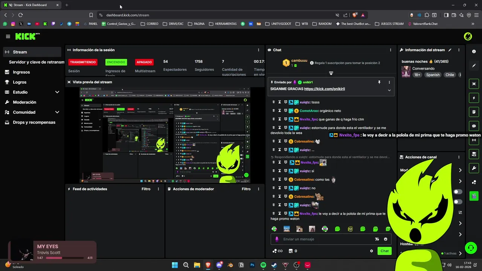Click the green Chat send button
482x271 pixels.
[x=384, y=251]
